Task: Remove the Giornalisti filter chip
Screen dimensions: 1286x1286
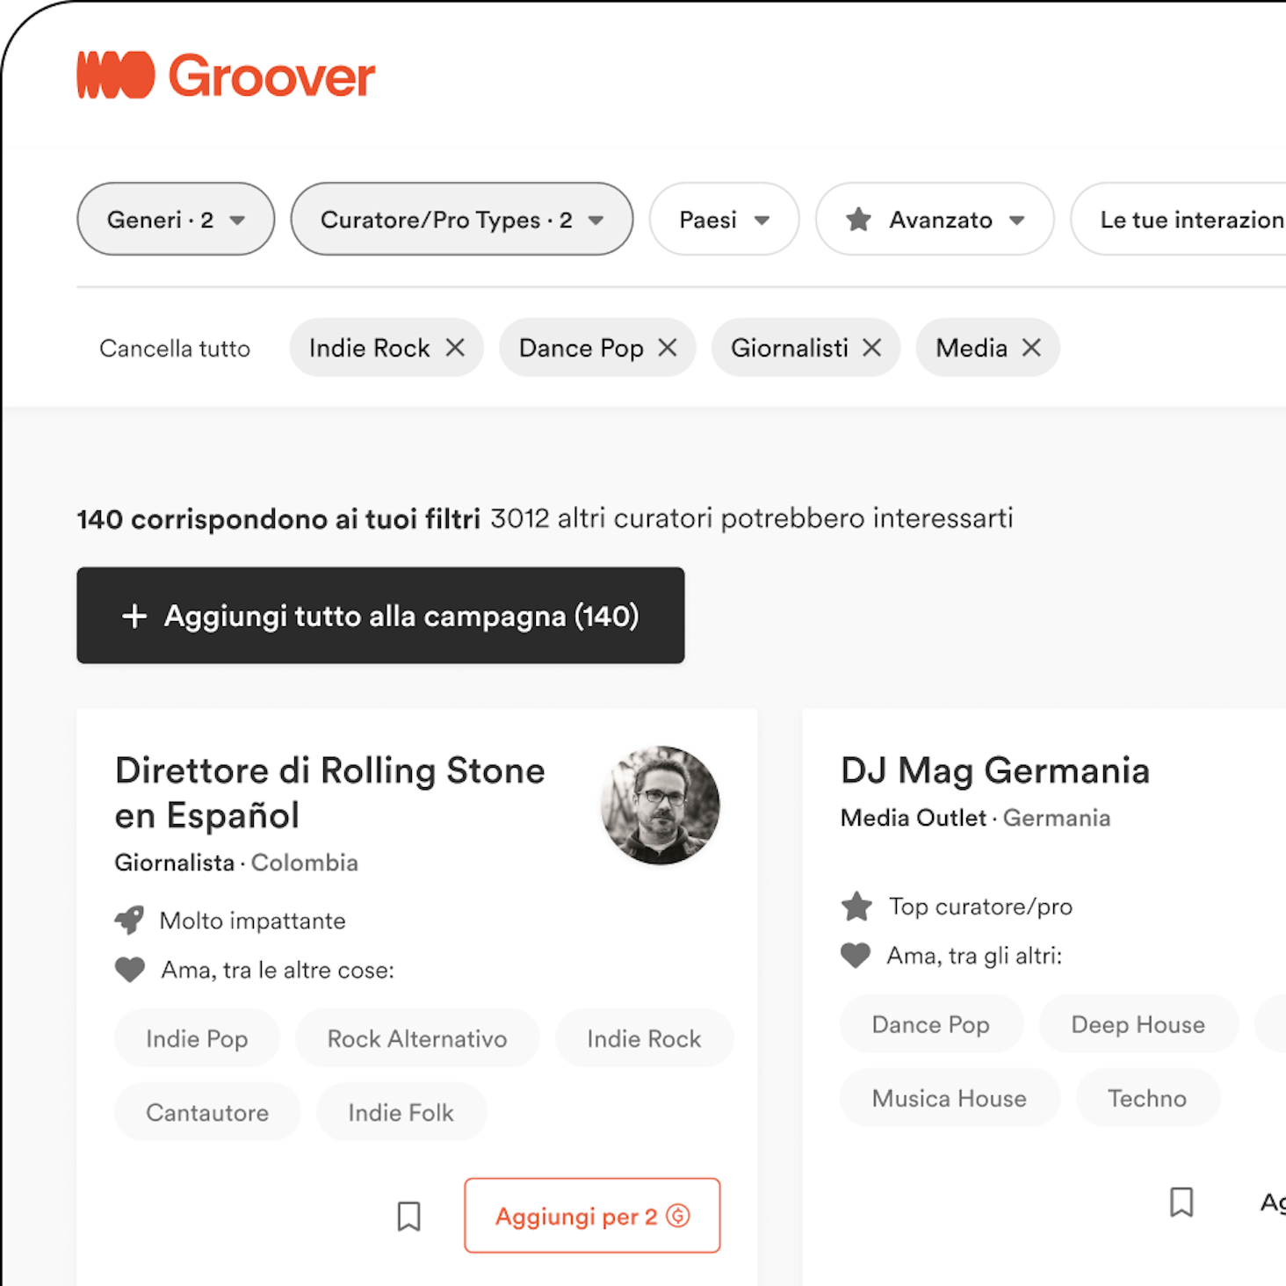Action: tap(871, 348)
